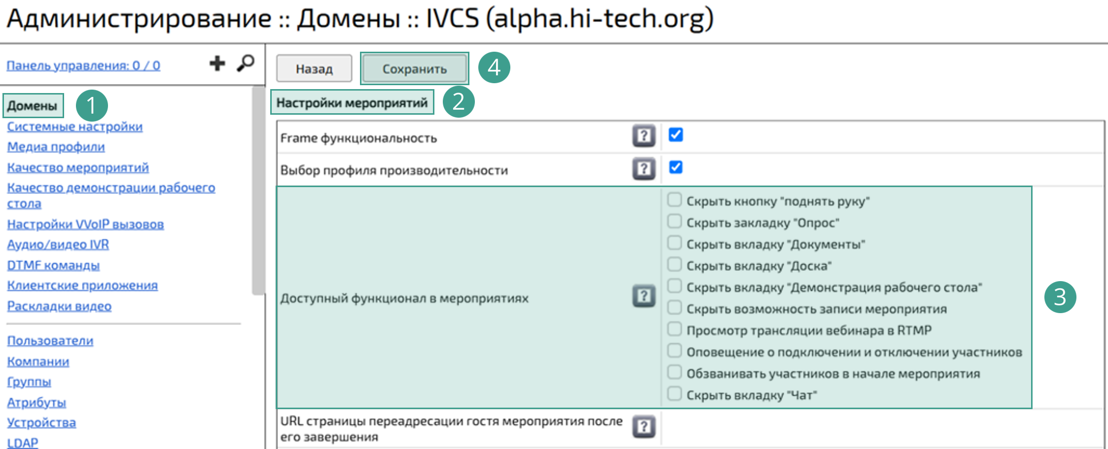Open the search magnifier icon
This screenshot has width=1108, height=449.
[x=246, y=63]
